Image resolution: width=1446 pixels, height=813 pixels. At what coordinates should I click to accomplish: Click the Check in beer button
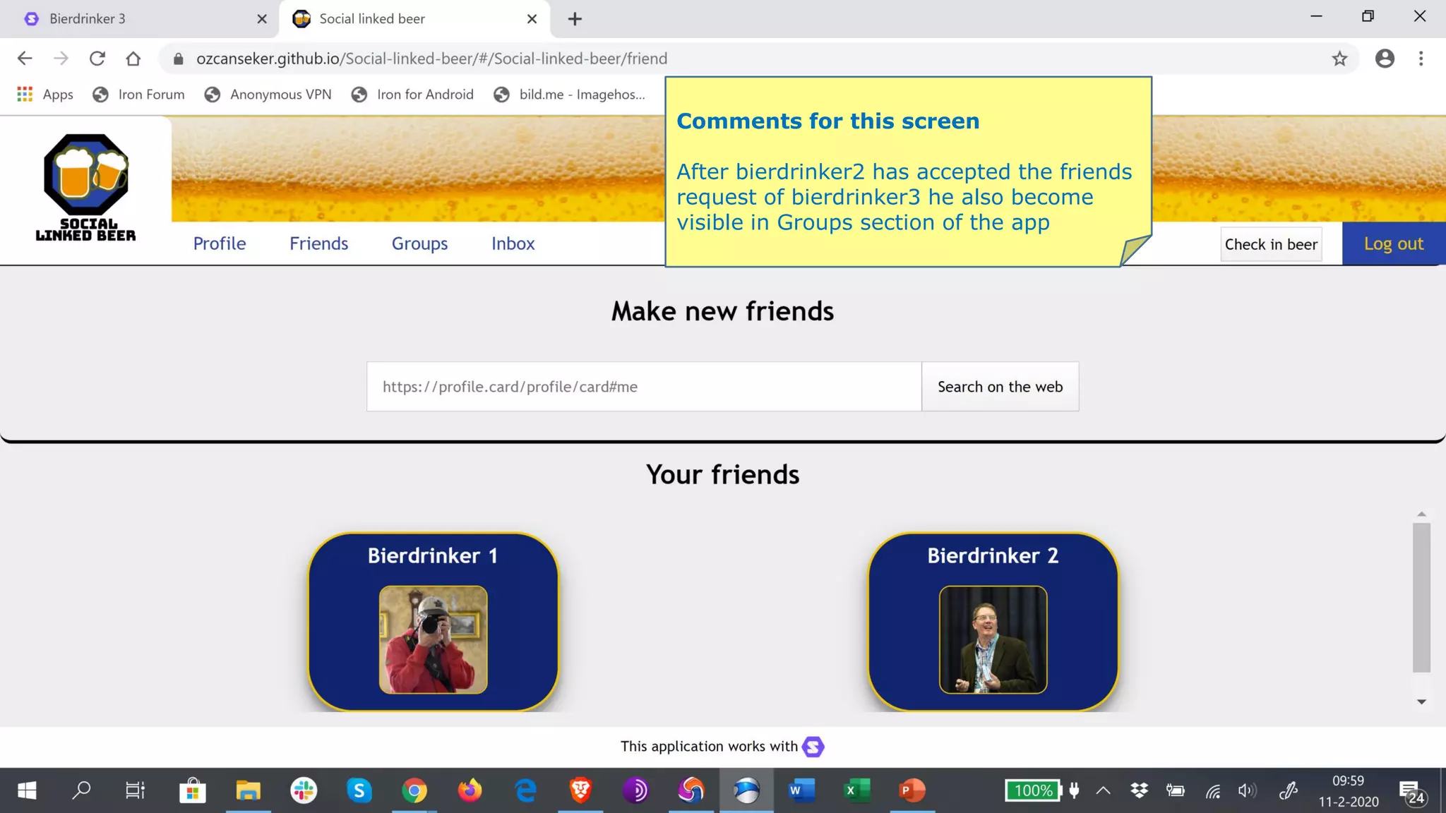(1271, 244)
